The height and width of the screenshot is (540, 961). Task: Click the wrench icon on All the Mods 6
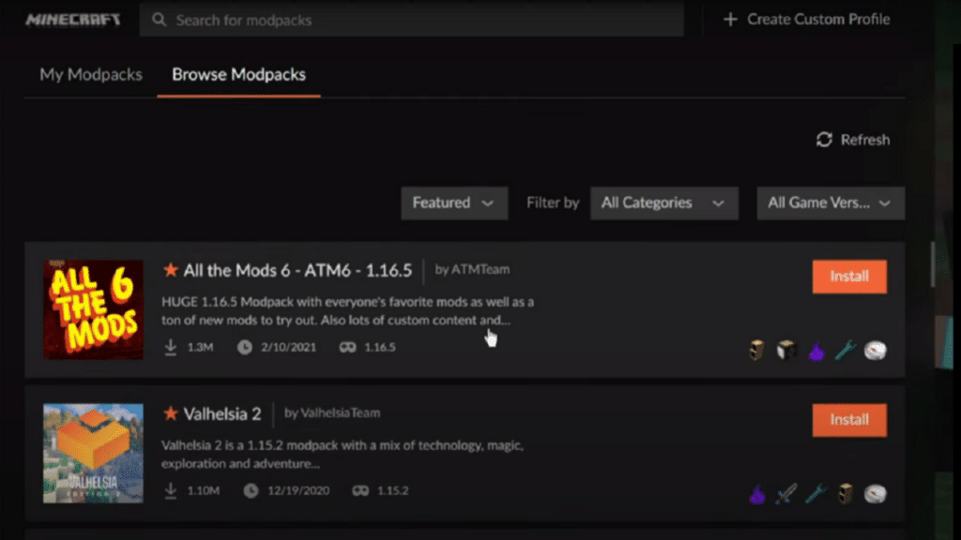point(846,351)
